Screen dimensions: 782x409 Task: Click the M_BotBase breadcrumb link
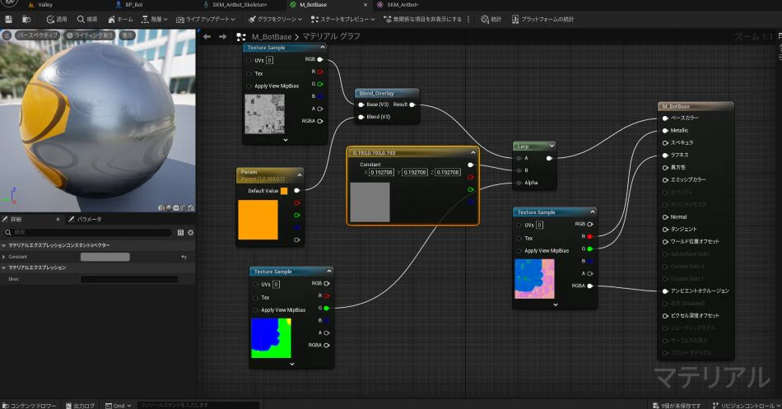[x=272, y=36]
